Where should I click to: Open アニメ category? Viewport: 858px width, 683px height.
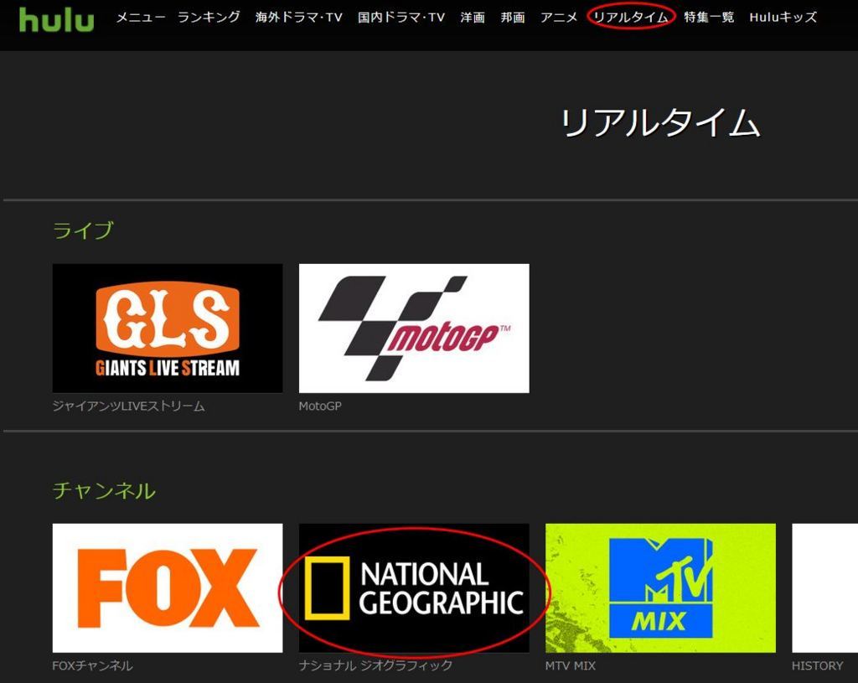coord(559,18)
